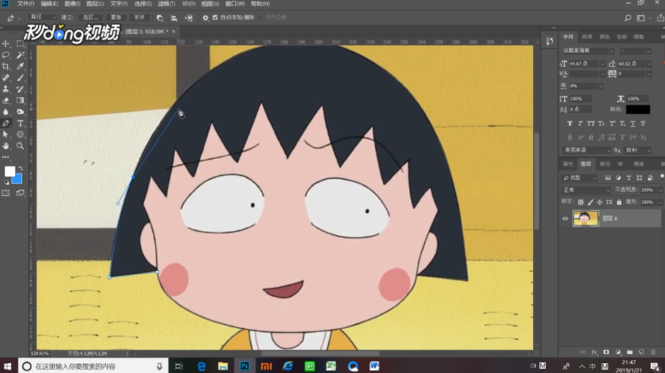665x373 pixels.
Task: Select the Rectangular Marquee tool
Action: coord(20,44)
